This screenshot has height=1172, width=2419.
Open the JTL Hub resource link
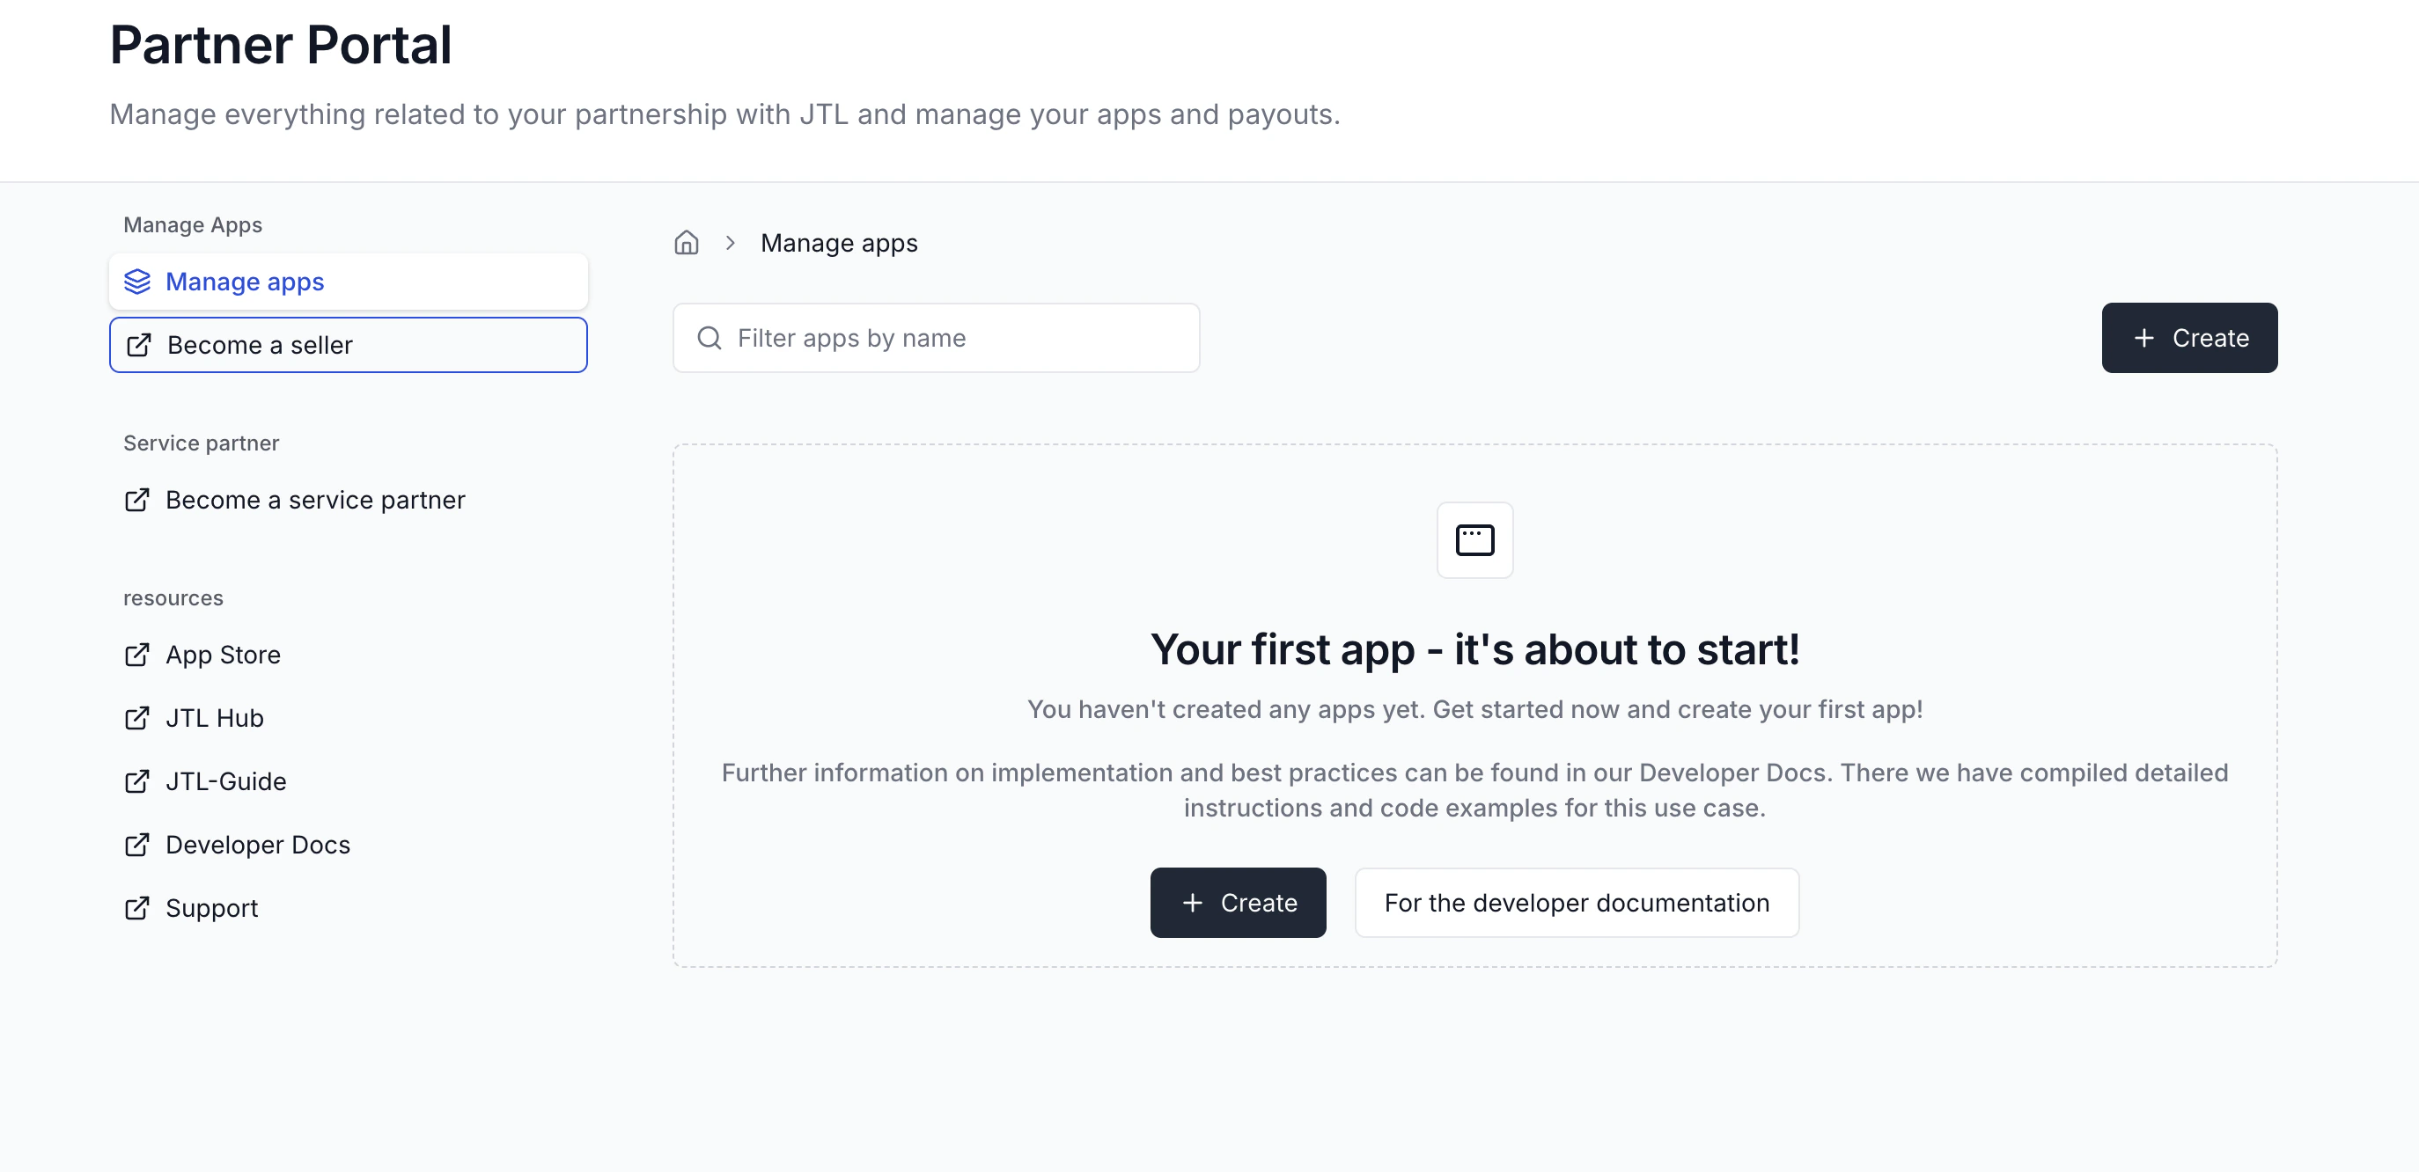pos(214,718)
